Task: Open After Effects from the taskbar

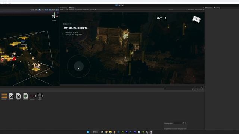Action: [135, 132]
